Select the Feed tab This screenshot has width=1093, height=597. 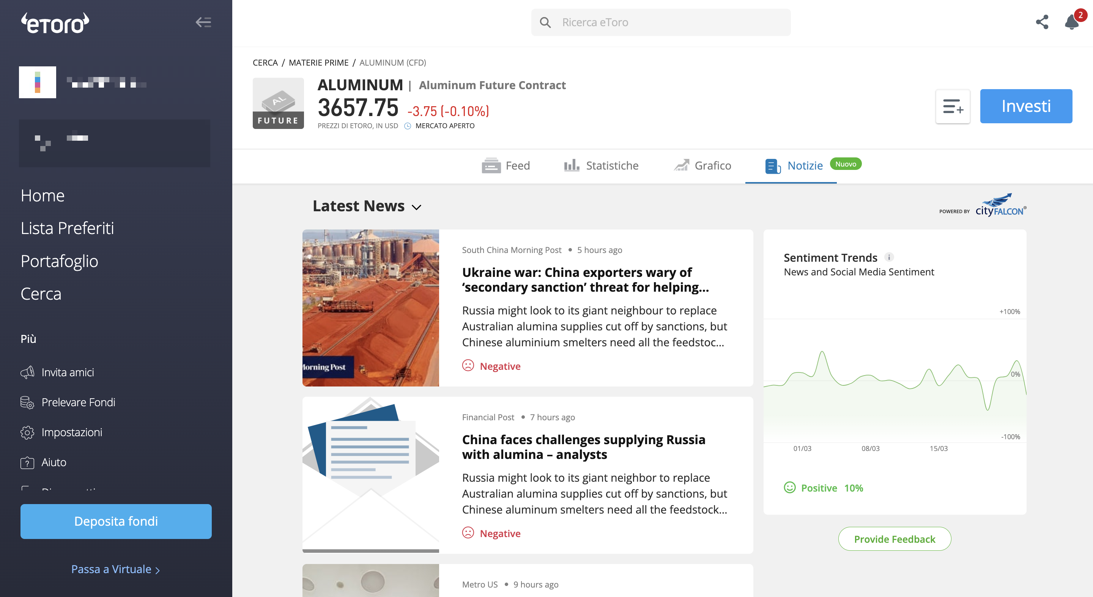tap(506, 165)
